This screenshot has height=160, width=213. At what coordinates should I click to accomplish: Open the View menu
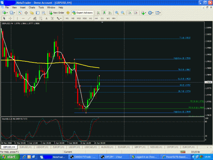pos(14,8)
